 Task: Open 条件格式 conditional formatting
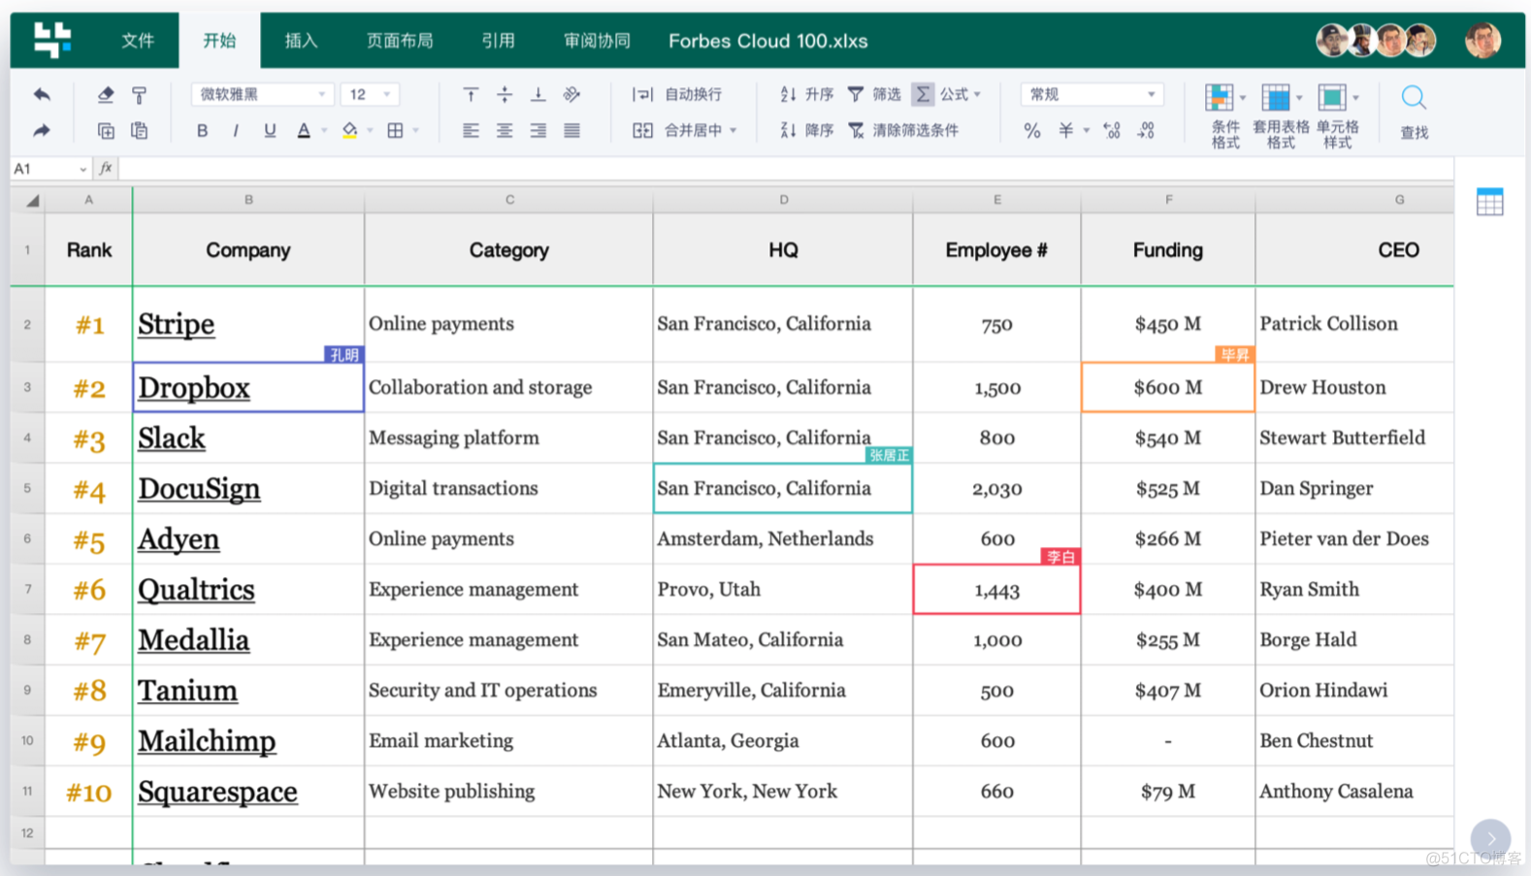(1225, 115)
